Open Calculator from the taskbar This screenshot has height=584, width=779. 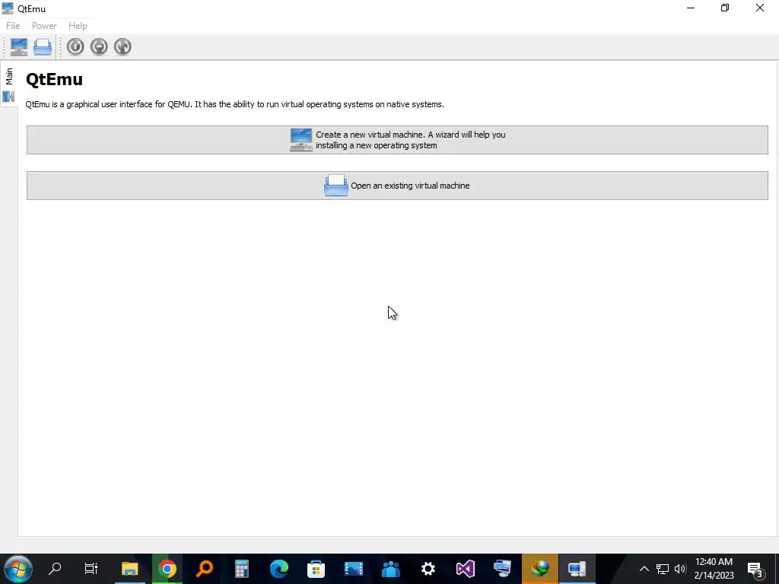(x=241, y=569)
